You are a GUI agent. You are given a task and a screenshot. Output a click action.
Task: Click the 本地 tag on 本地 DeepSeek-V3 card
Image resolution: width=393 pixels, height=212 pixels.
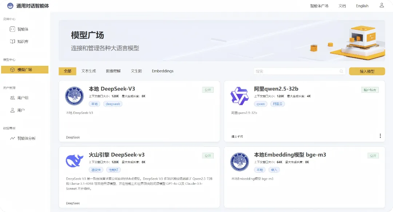(x=95, y=104)
